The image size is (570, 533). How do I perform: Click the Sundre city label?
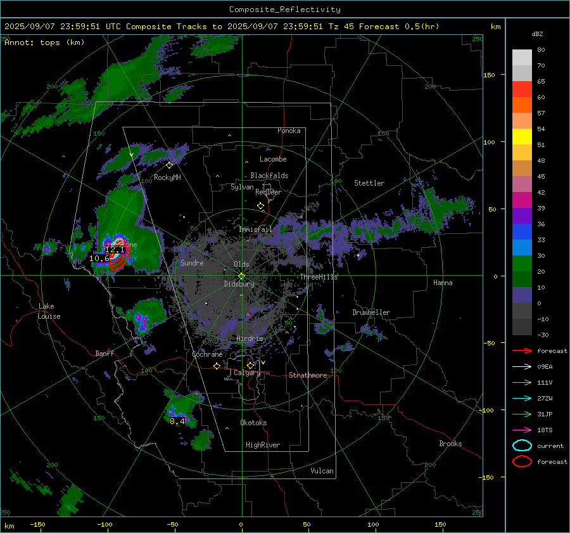[x=192, y=263]
